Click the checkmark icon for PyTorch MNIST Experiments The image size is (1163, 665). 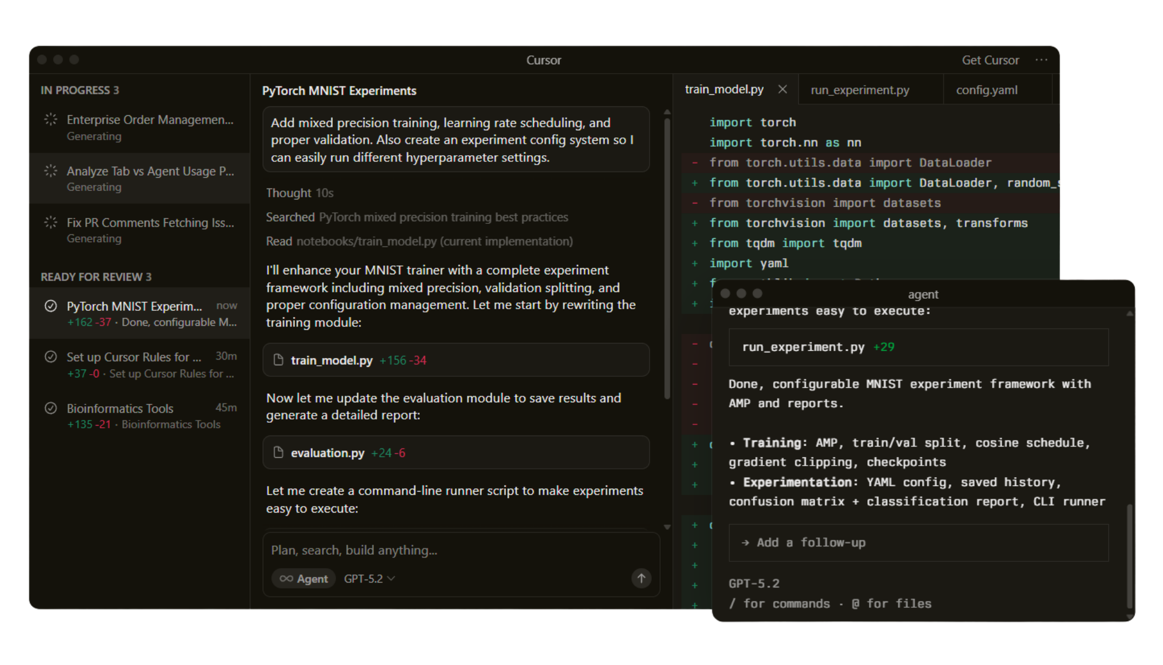(x=50, y=306)
